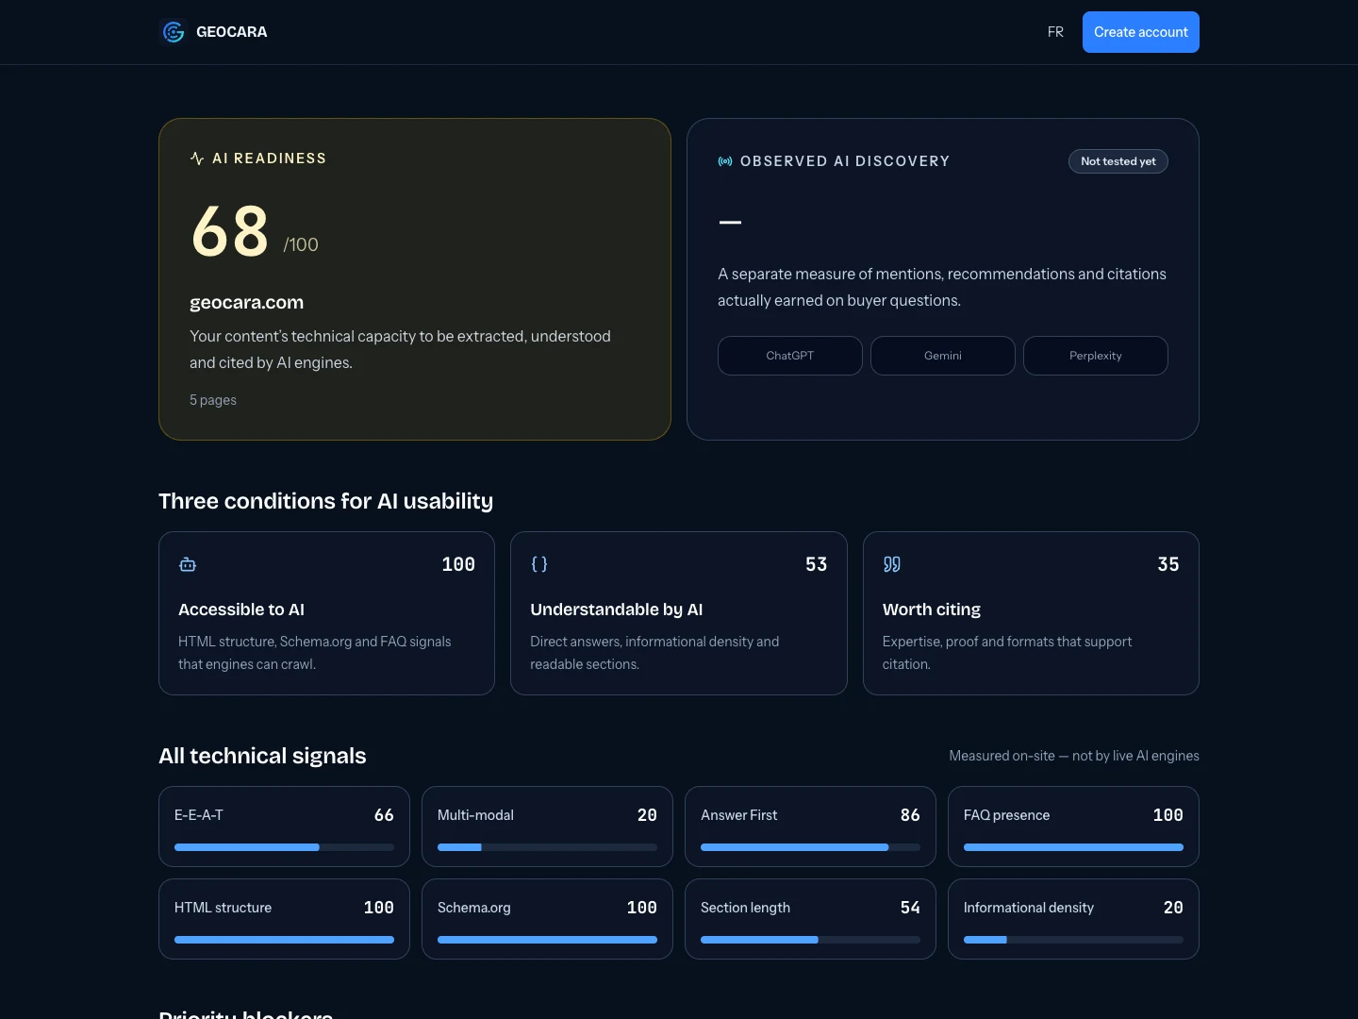Click the Not tested yet badge
This screenshot has width=1358, height=1019.
1118,161
